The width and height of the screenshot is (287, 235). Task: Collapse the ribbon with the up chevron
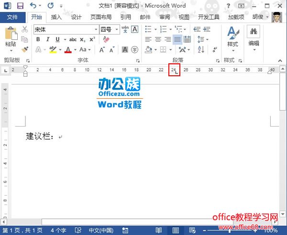click(280, 60)
